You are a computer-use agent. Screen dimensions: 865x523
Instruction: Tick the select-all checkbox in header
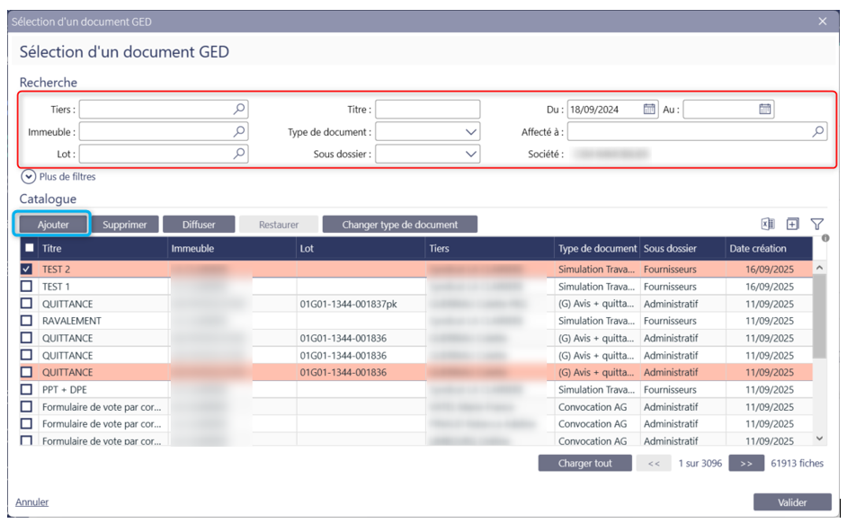tap(30, 249)
